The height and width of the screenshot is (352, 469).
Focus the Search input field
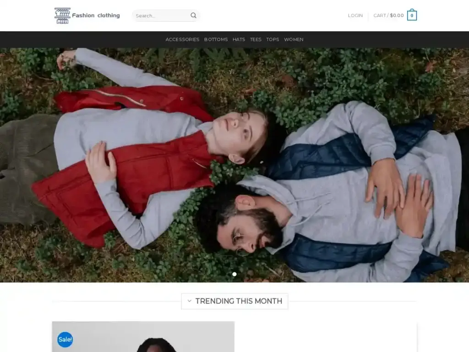(x=161, y=16)
